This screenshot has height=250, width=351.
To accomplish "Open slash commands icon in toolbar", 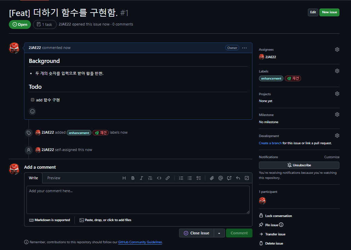I will [247, 178].
